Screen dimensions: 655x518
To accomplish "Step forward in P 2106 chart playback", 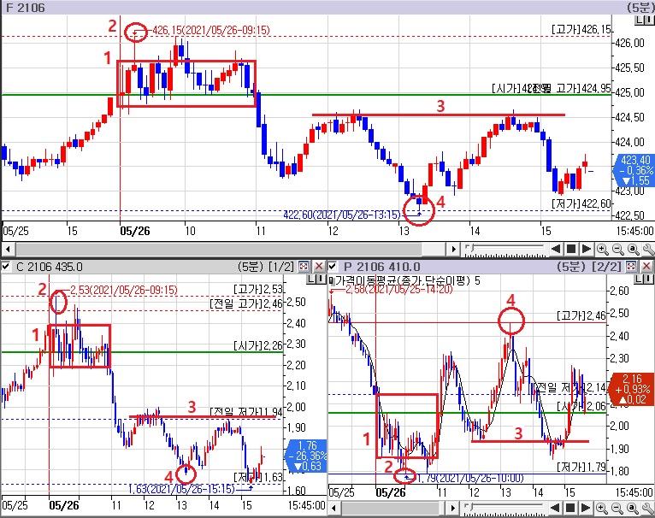I will click(x=586, y=508).
